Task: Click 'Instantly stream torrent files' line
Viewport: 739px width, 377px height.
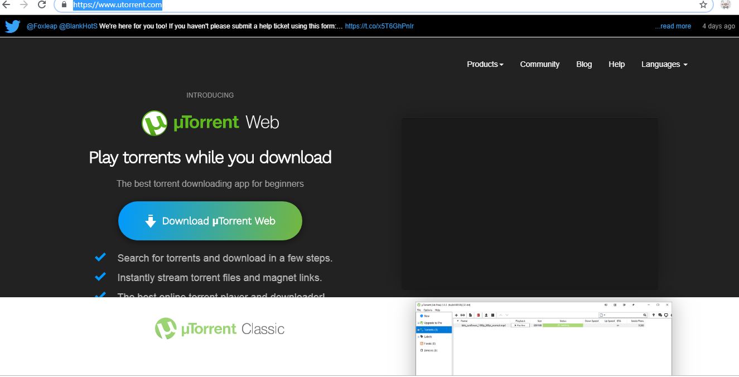Action: (x=220, y=278)
